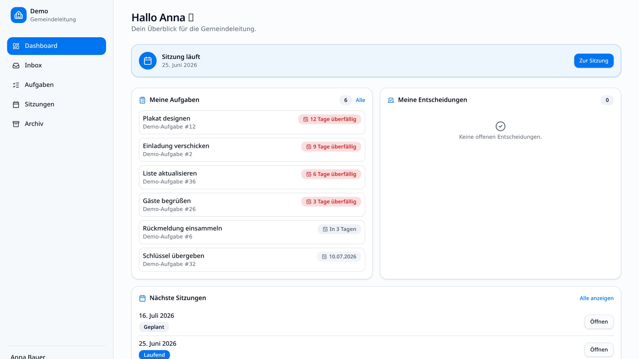Open the Plakat designen task
The width and height of the screenshot is (639, 359).
coord(252,122)
